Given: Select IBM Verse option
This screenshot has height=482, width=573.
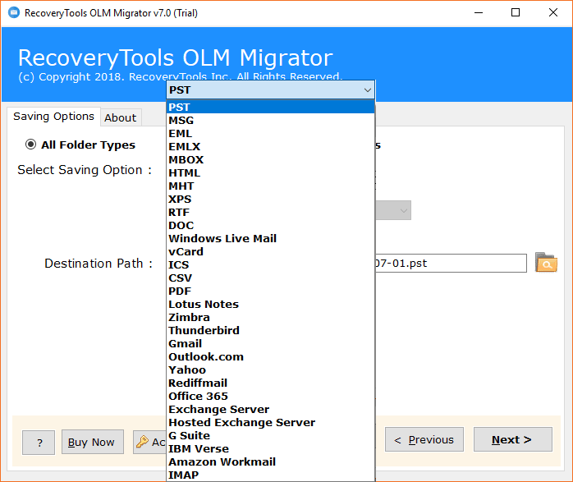Looking at the screenshot, I should tap(270, 449).
